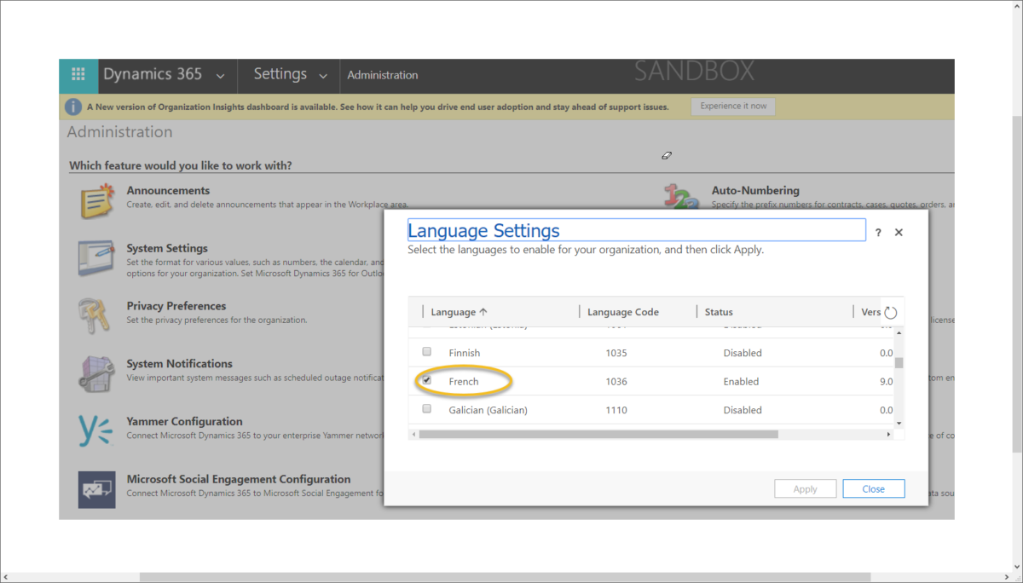Select the French row language name

point(464,381)
